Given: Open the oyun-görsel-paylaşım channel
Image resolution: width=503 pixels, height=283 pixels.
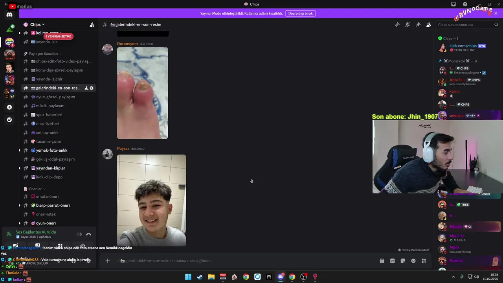Looking at the screenshot, I should pos(58,97).
